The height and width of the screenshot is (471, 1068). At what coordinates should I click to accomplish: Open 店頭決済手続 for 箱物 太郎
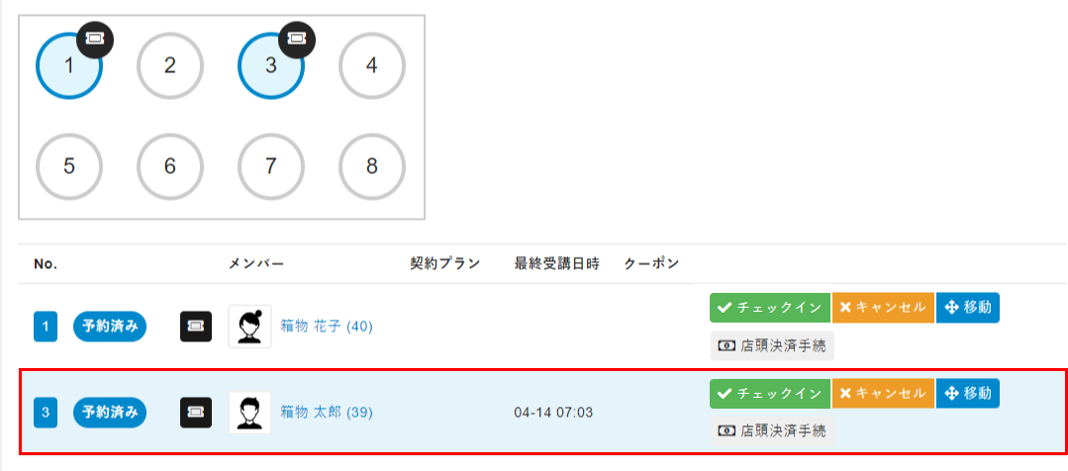(772, 430)
